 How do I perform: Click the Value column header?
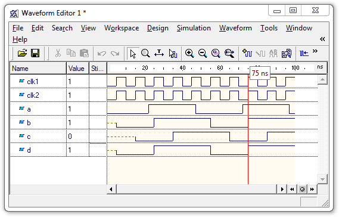click(x=77, y=69)
